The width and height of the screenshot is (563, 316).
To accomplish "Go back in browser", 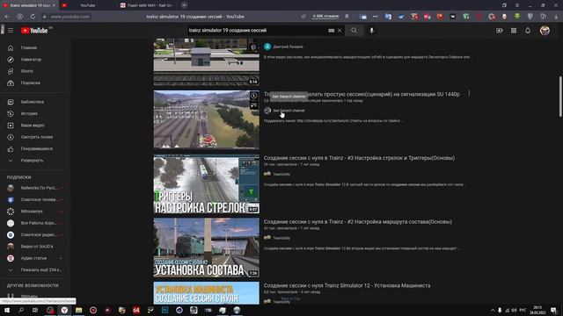I will (x=7, y=17).
